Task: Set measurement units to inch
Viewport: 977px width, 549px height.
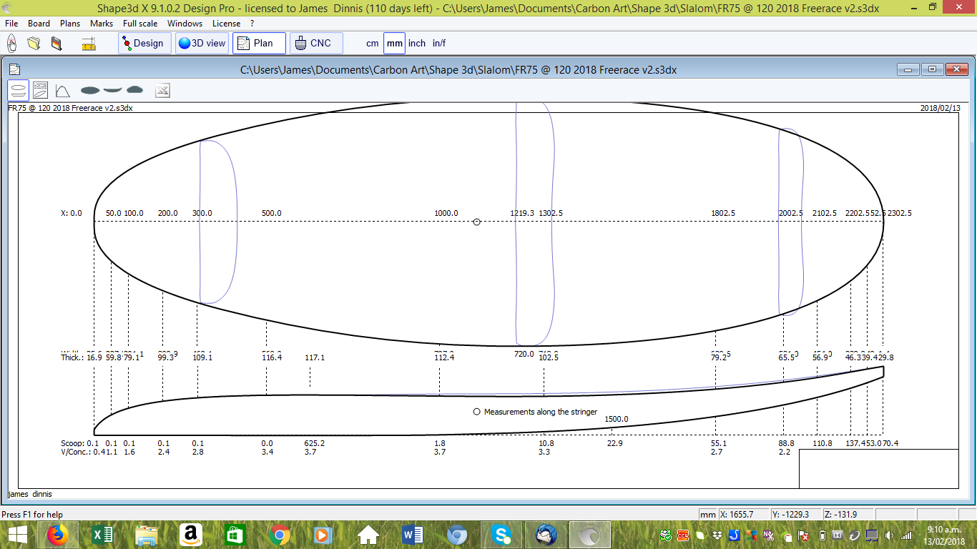Action: 417,44
